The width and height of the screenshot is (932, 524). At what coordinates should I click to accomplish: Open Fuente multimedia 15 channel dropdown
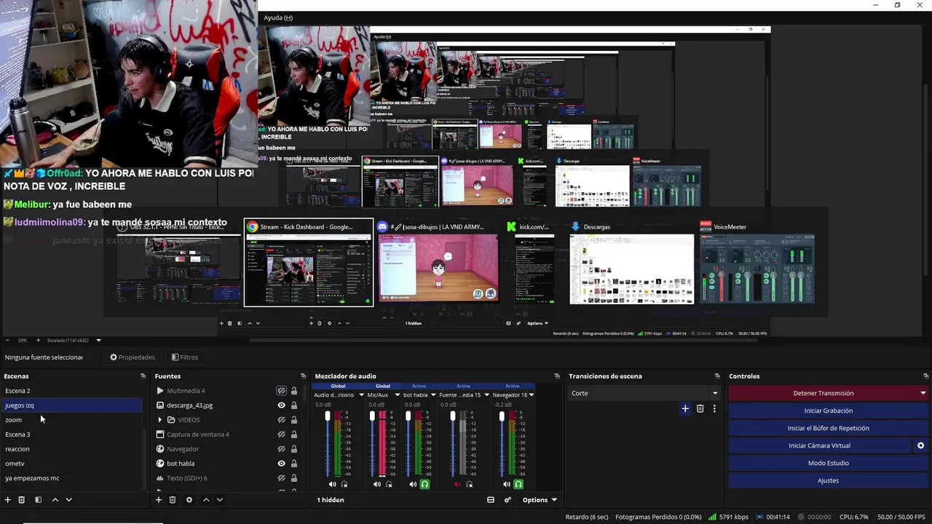click(487, 395)
